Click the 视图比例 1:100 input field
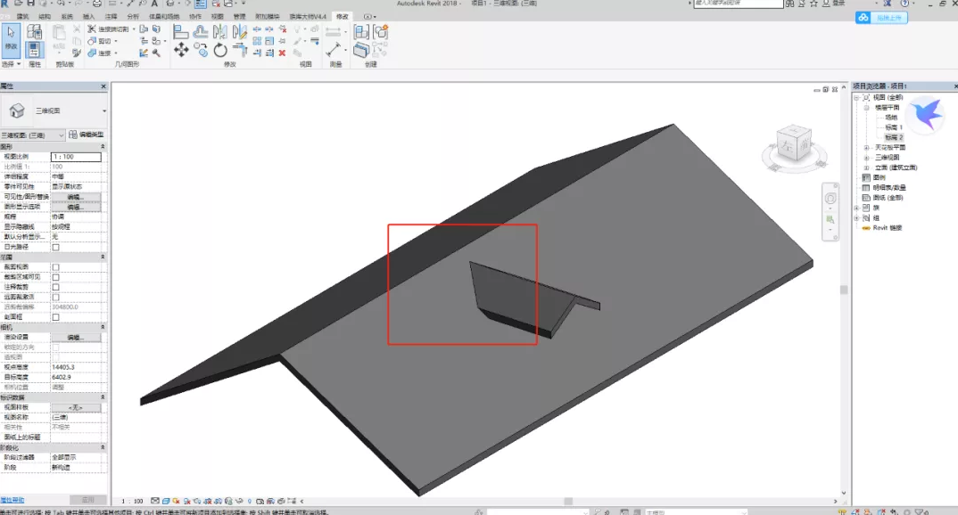958x515 pixels. pyautogui.click(x=75, y=157)
